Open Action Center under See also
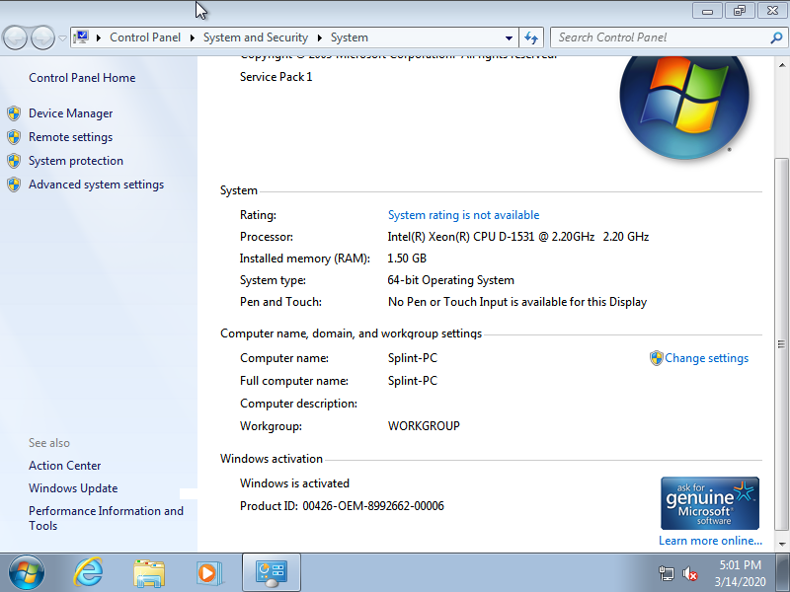Screen dimensions: 790x592 [x=64, y=466]
